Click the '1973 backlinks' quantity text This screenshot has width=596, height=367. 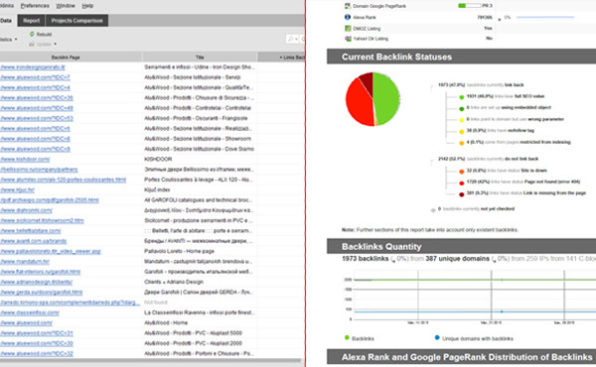(x=365, y=259)
